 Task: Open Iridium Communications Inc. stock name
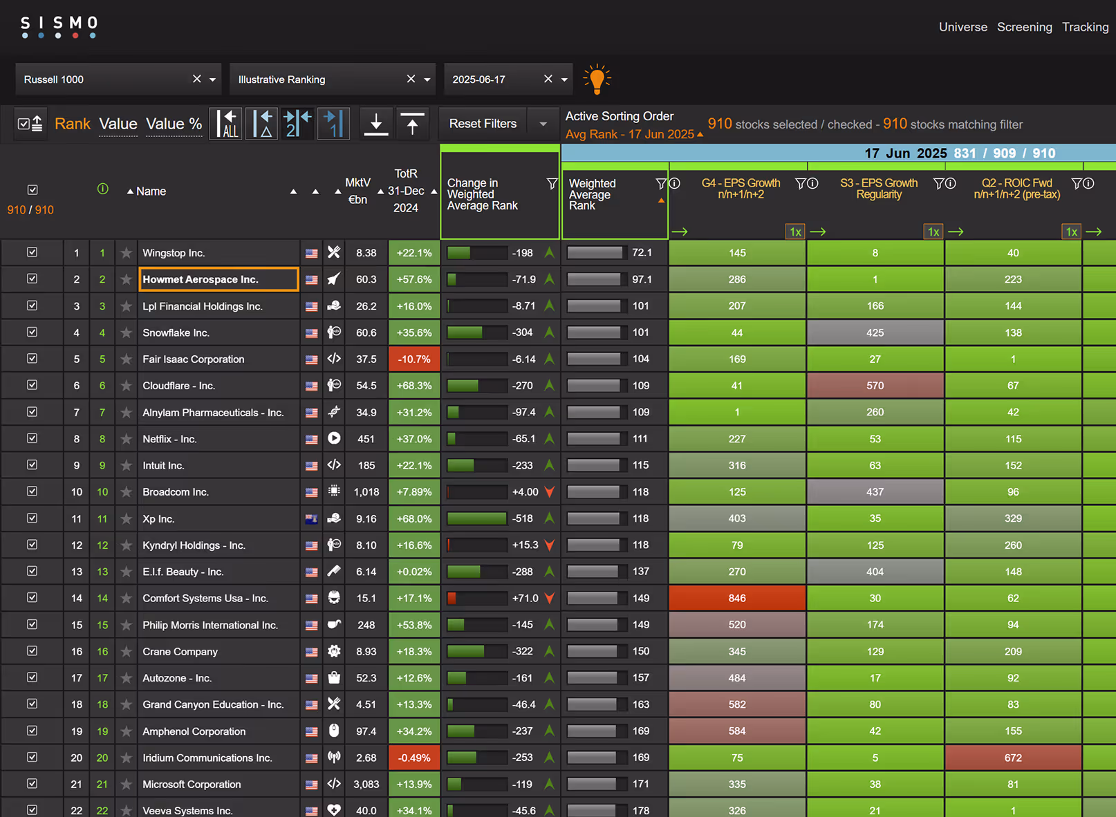tap(207, 758)
